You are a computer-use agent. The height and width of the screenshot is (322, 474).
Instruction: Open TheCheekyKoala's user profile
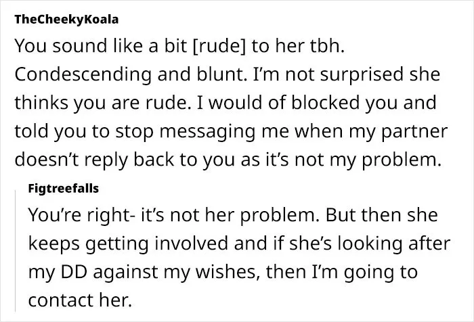pos(66,20)
